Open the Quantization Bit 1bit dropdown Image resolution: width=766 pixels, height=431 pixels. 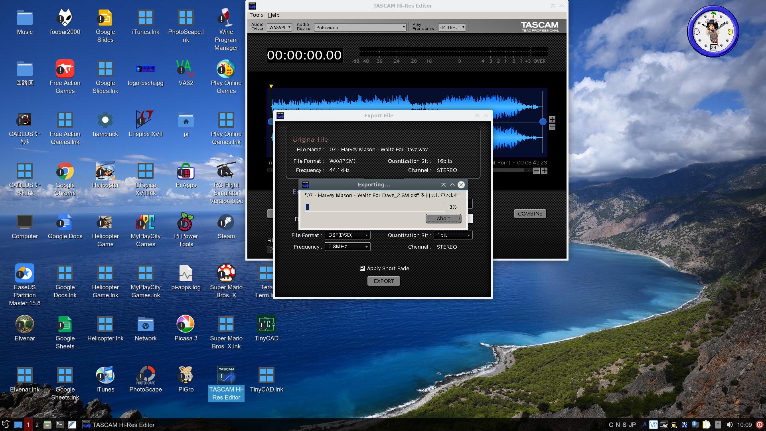[x=453, y=235]
